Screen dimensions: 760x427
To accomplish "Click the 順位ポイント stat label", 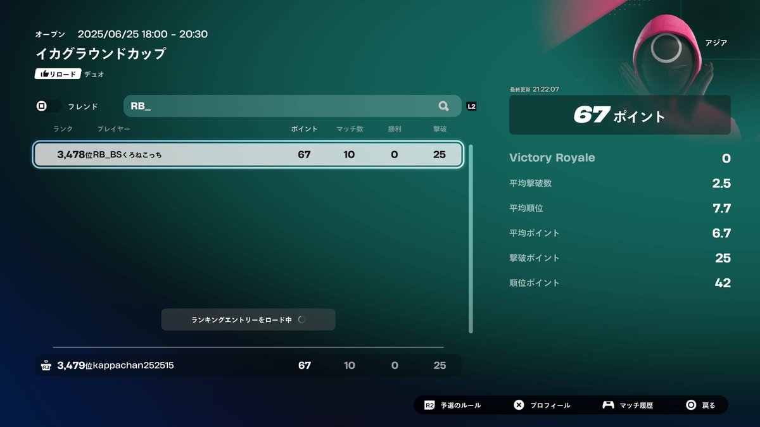I will coord(535,283).
